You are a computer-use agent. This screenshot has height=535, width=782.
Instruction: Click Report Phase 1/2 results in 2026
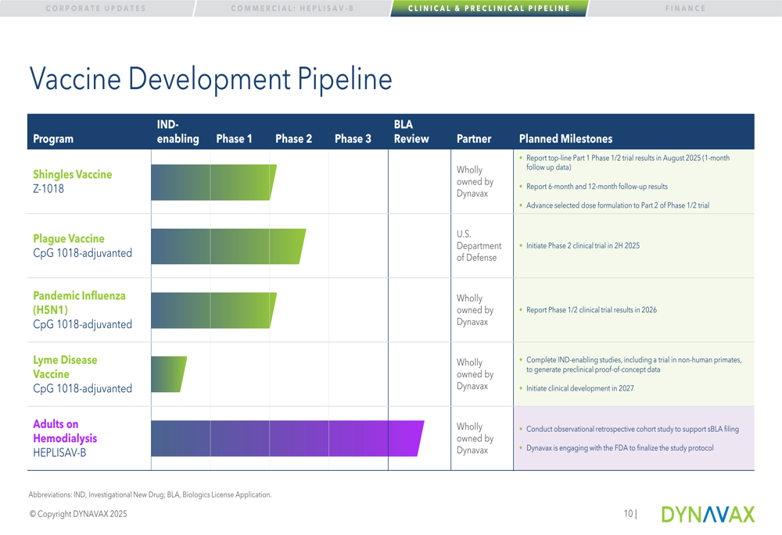591,310
